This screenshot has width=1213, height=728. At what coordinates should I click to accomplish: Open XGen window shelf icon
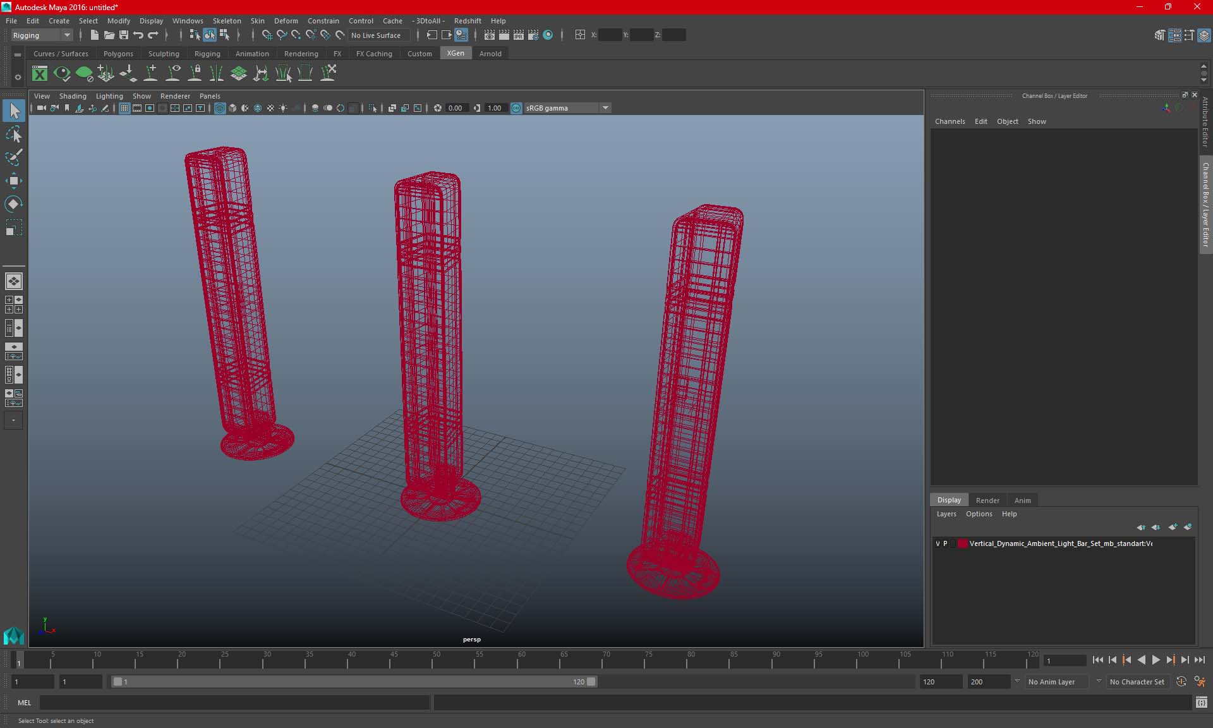point(40,74)
